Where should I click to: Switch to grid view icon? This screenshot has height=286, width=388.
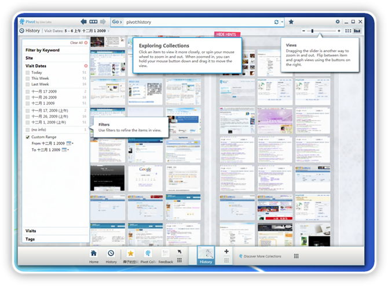pos(348,31)
